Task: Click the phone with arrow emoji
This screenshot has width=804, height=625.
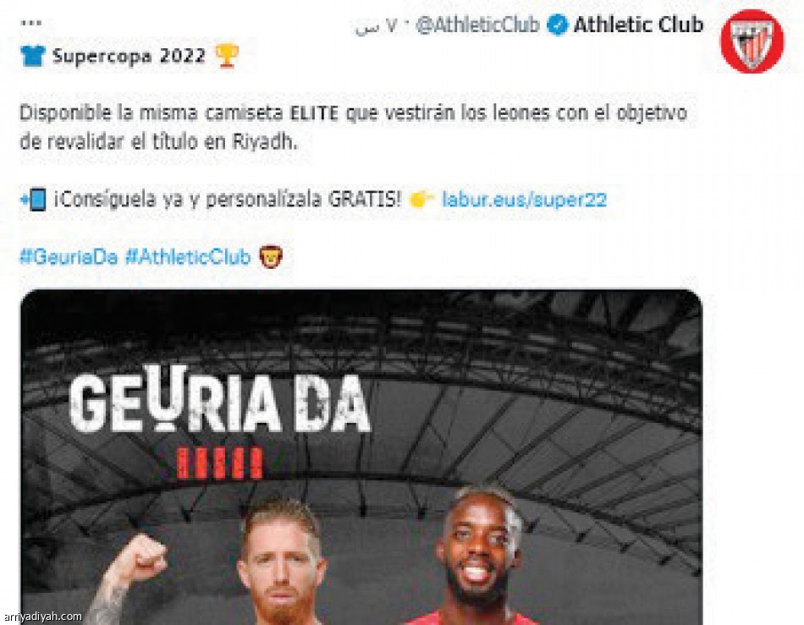Action: pyautogui.click(x=33, y=200)
